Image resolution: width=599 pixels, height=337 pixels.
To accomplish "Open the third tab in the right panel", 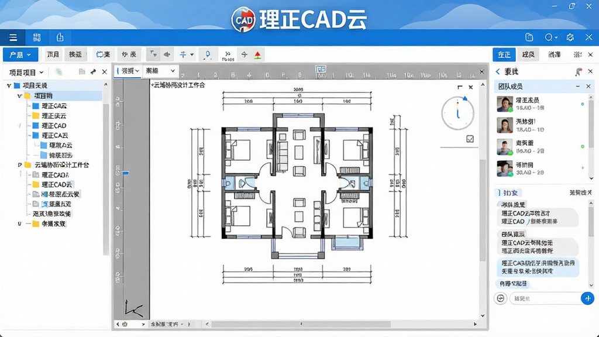I will 555,54.
